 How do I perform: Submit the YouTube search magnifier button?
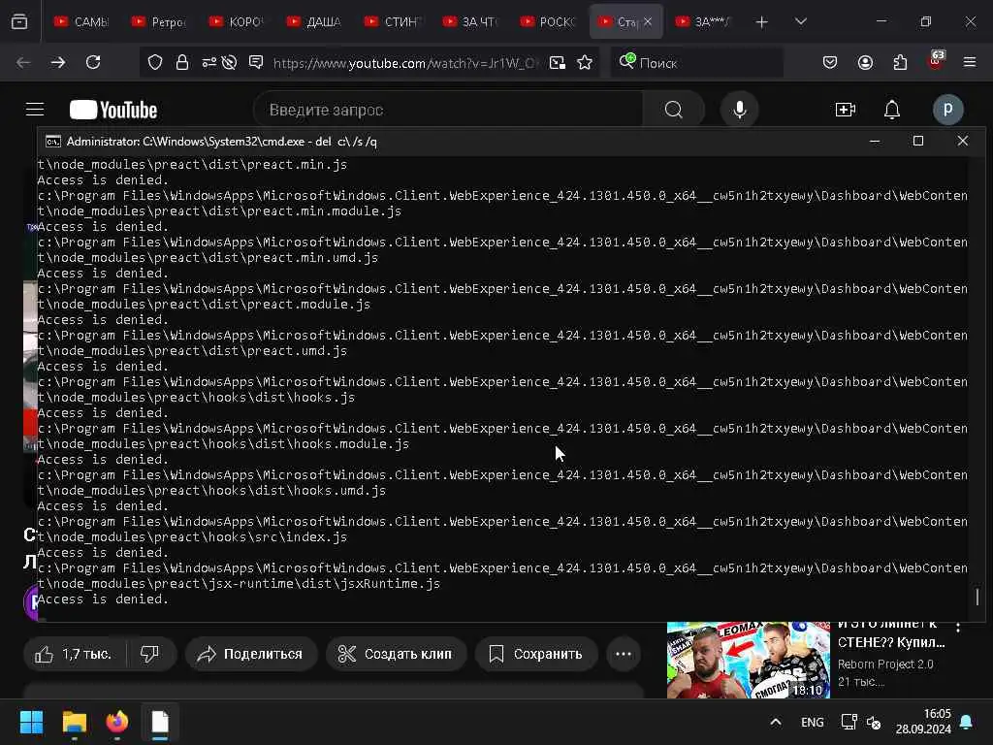click(x=674, y=110)
